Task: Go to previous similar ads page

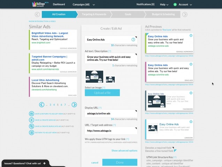Action: coord(41,105)
